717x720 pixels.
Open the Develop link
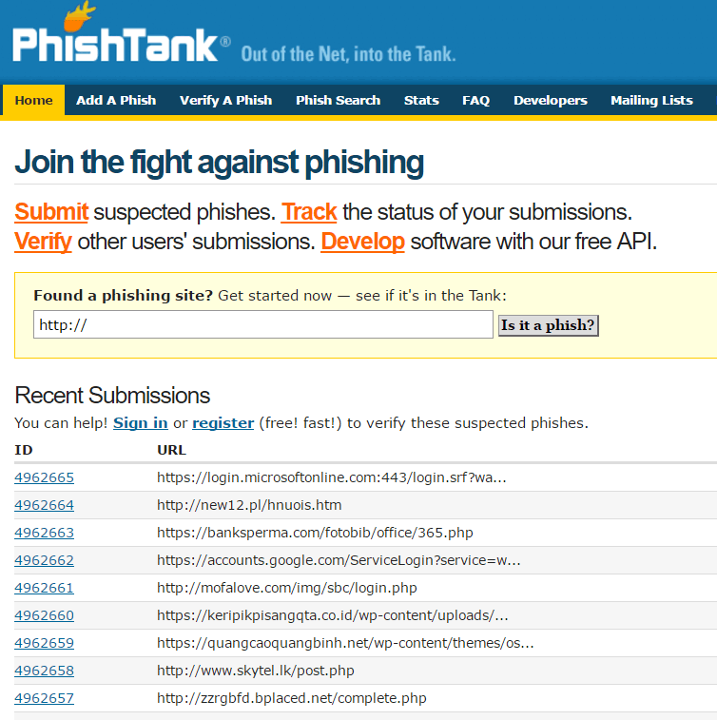(362, 242)
